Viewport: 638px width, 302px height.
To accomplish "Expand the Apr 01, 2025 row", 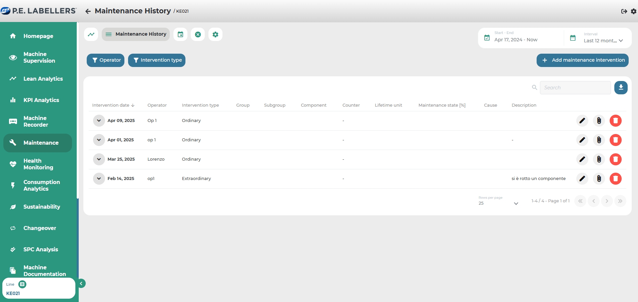I will [99, 140].
